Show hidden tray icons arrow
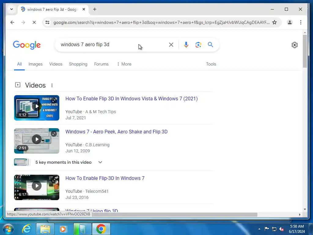 pyautogui.click(x=259, y=229)
